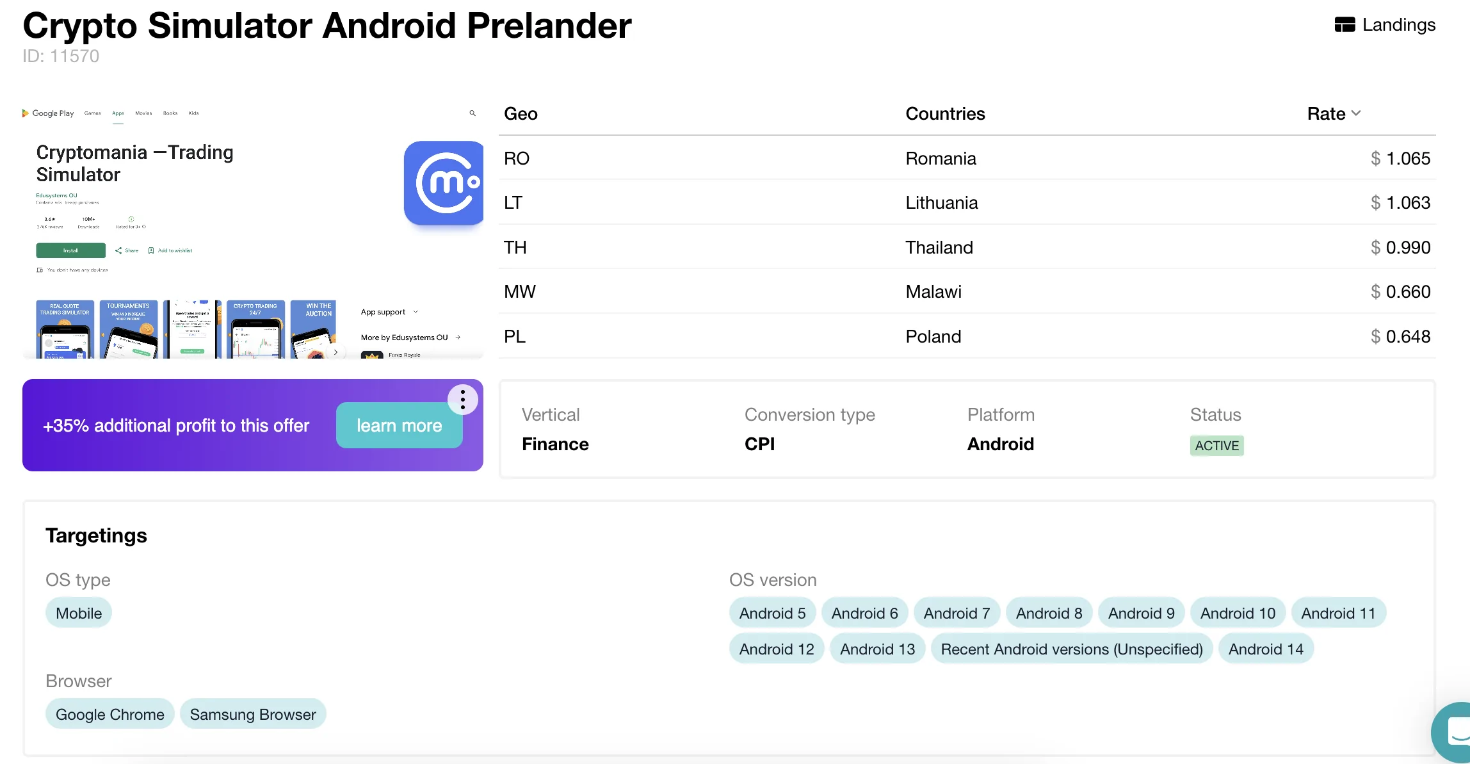
Task: Click the learn more button
Action: pos(399,425)
